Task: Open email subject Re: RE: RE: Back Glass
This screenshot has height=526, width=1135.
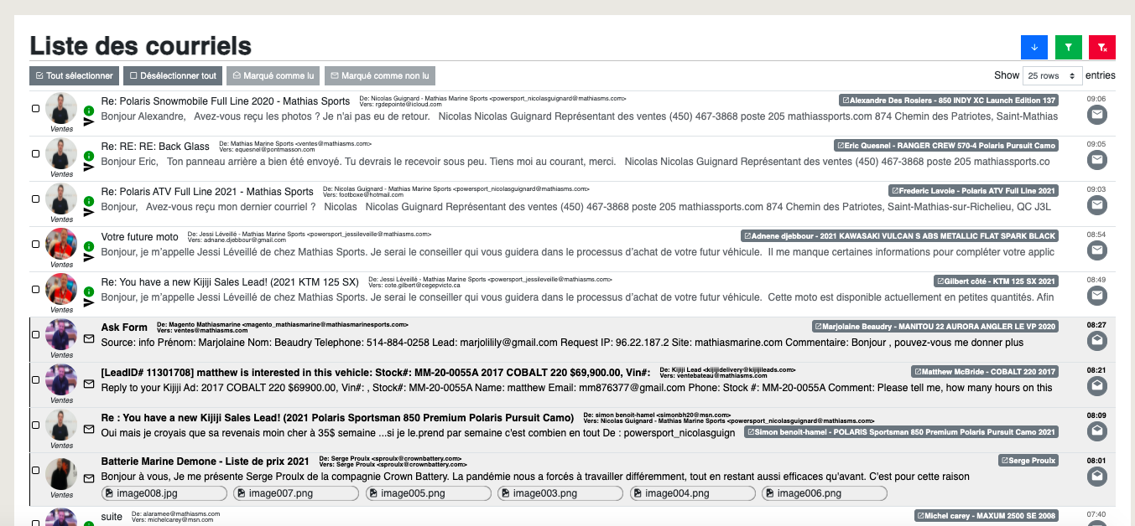Action: [155, 147]
